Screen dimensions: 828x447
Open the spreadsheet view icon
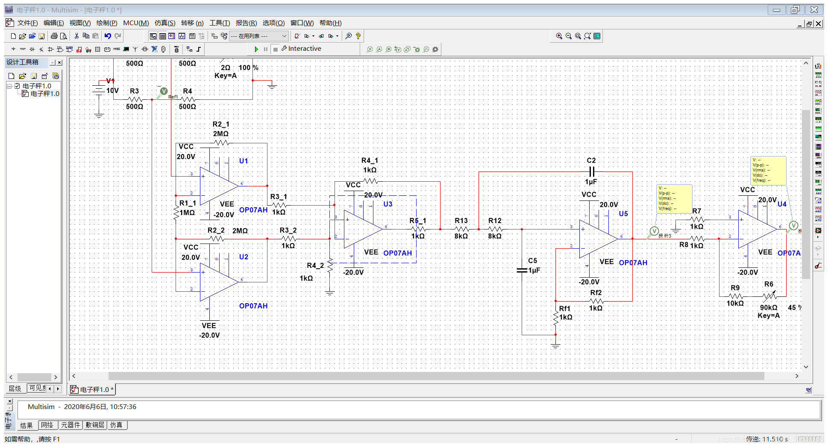[x=162, y=36]
